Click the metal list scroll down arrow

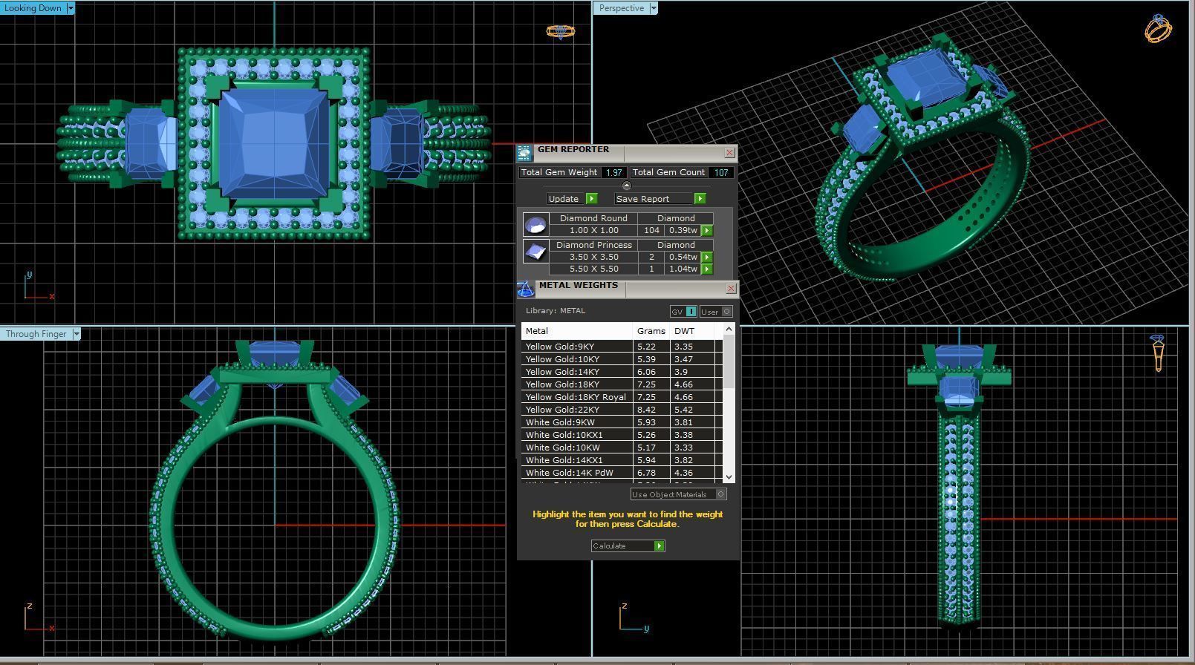pyautogui.click(x=729, y=477)
